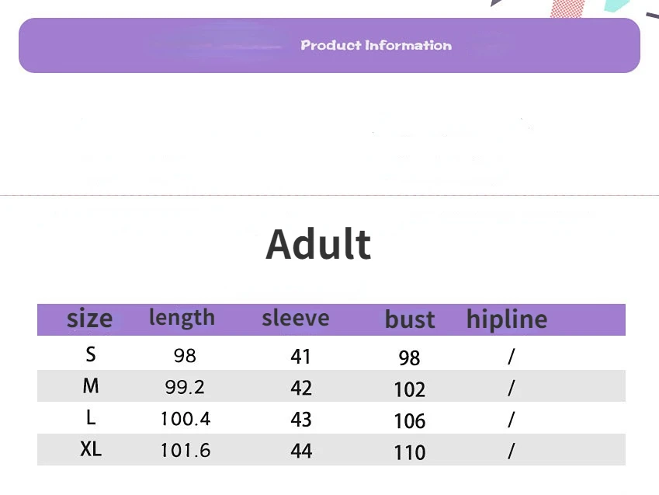The image size is (659, 495).
Task: Click the bust value 102
Action: 410,389
